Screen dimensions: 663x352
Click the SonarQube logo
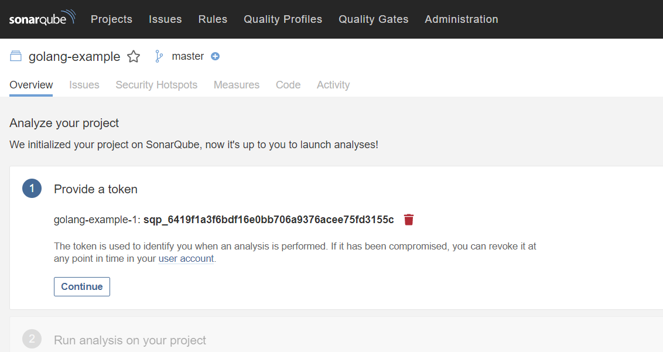[x=42, y=18]
